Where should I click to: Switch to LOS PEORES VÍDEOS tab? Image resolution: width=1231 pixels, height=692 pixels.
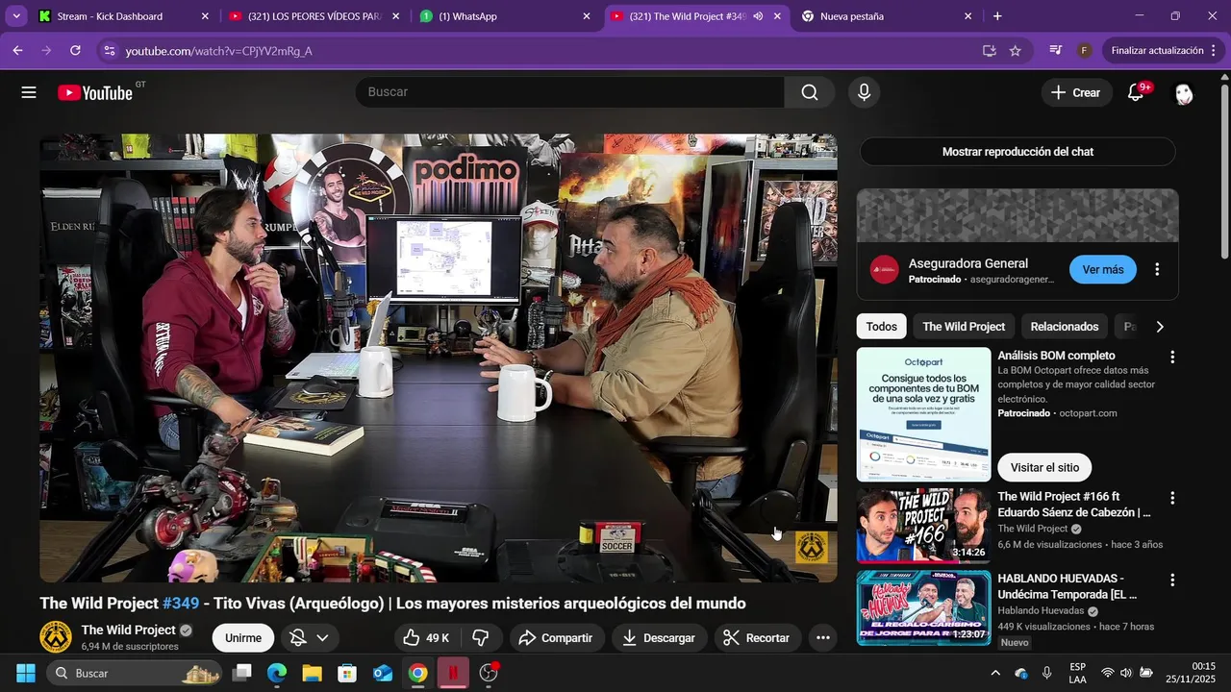click(x=314, y=16)
